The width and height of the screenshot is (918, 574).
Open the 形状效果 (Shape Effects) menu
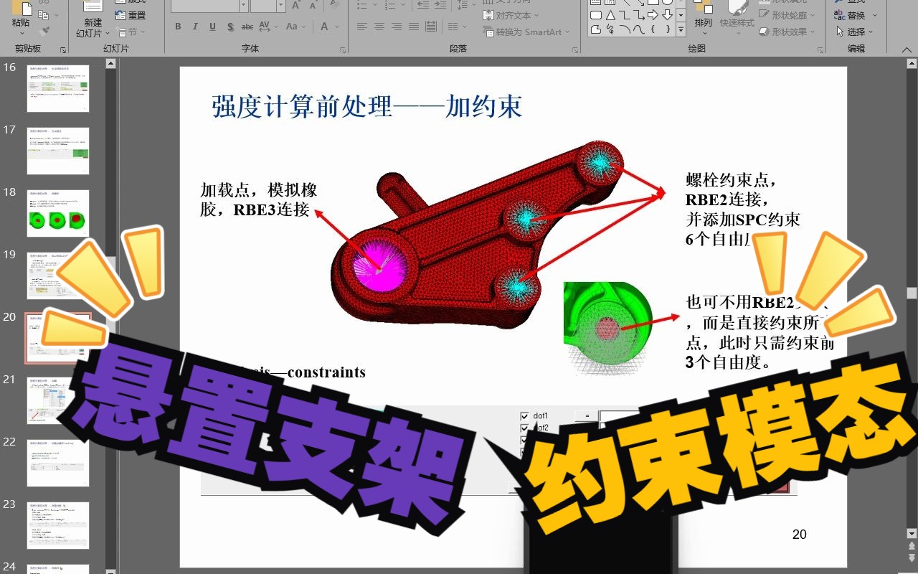tap(787, 32)
